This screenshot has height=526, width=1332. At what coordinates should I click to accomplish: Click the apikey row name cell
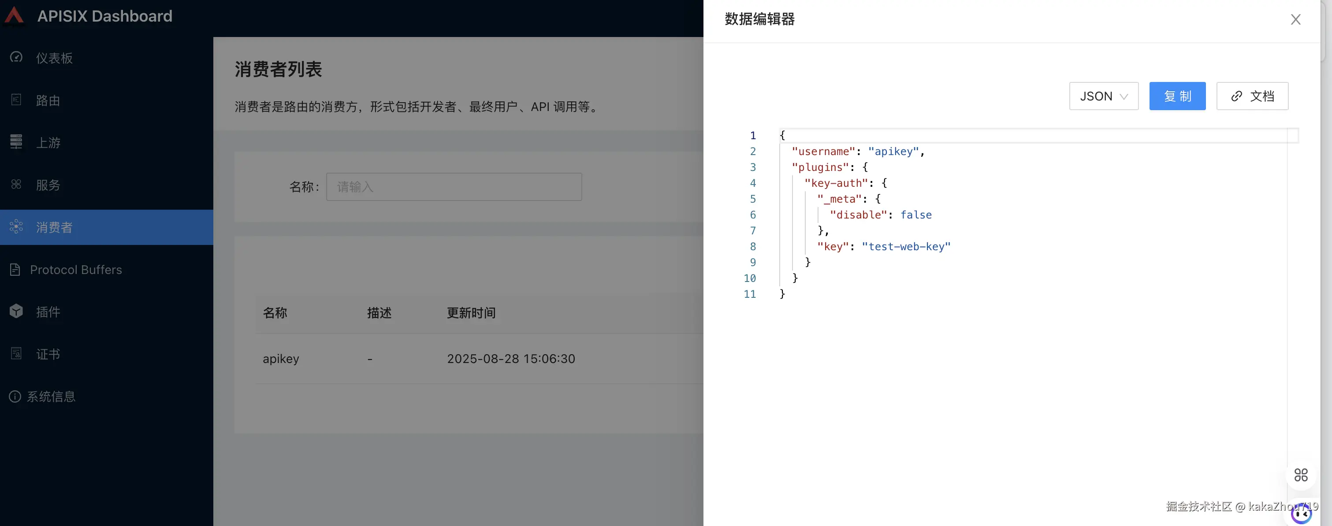pyautogui.click(x=281, y=359)
